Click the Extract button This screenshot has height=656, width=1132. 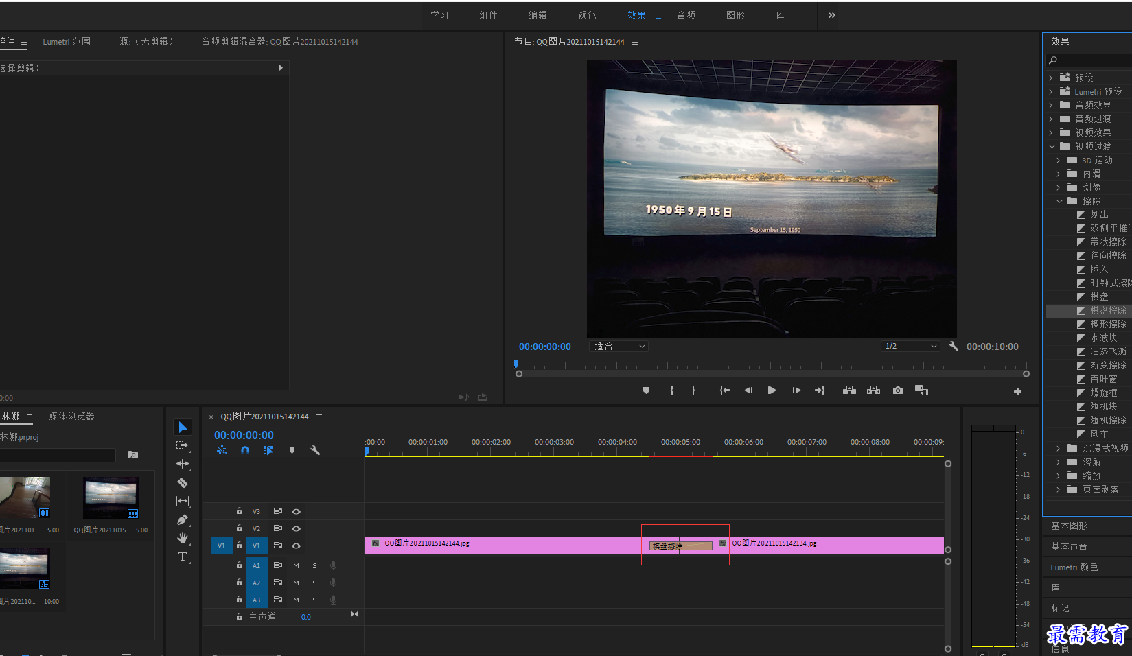point(873,390)
